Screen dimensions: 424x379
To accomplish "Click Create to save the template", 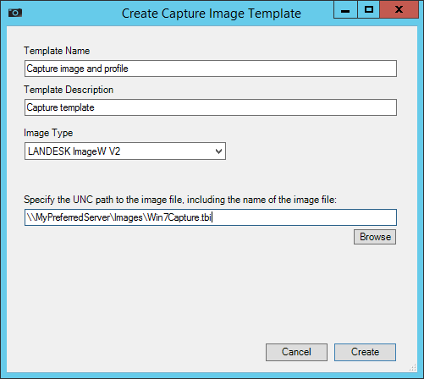I will point(365,352).
